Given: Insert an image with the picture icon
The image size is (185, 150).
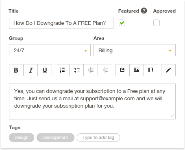Looking at the screenshot, I should tap(137, 70).
